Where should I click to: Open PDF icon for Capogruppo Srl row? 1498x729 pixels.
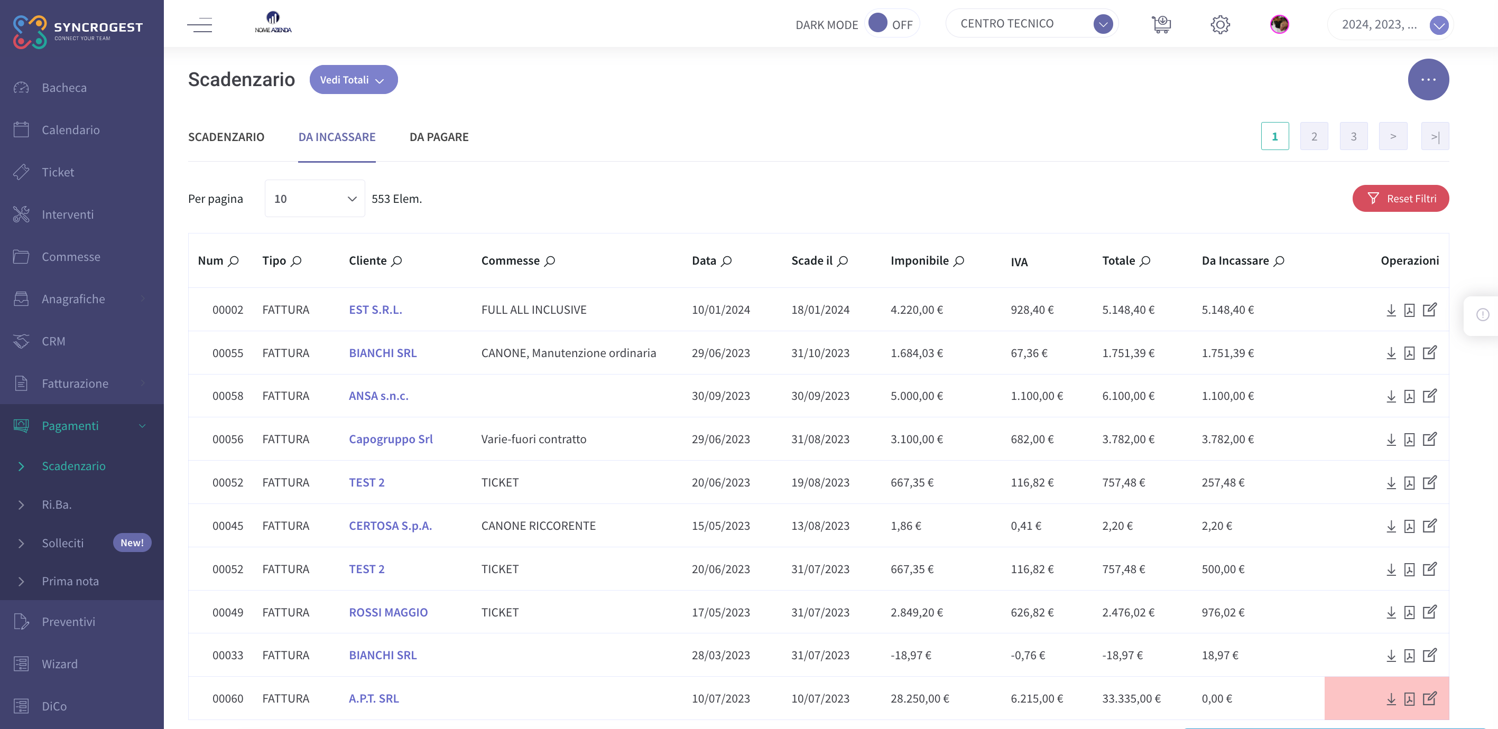1410,440
